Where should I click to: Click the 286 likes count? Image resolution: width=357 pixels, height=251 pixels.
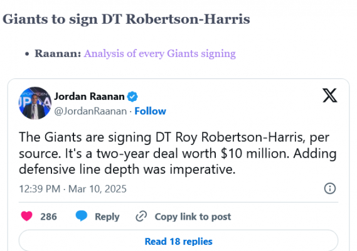coord(48,216)
